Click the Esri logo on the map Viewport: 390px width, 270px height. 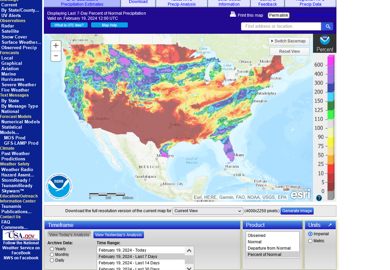point(301,194)
